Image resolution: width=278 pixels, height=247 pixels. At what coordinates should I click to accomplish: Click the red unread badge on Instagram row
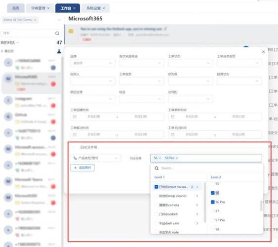pyautogui.click(x=53, y=106)
